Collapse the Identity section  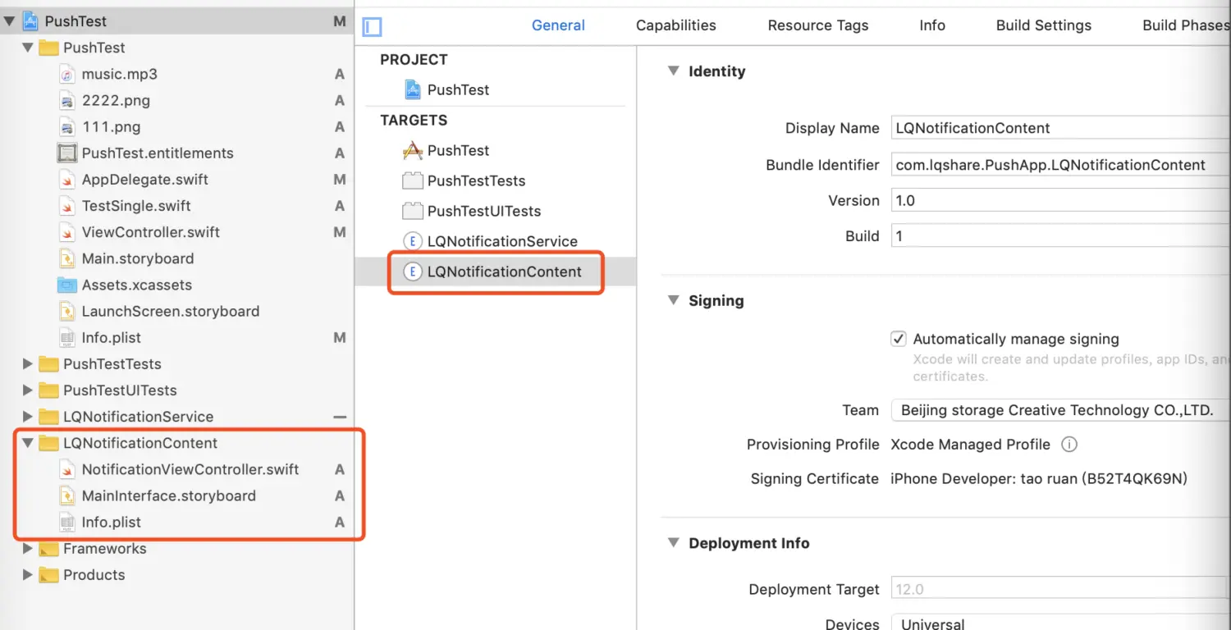click(x=673, y=71)
